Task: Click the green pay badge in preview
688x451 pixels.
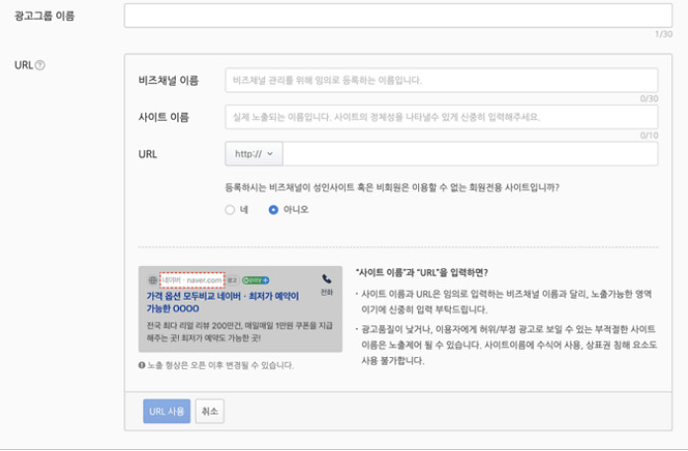Action: coord(256,280)
